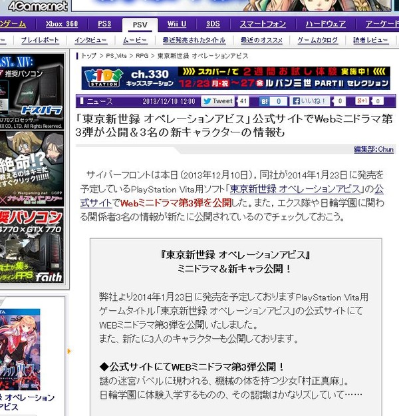Open the Faith GTX 770 PC ad
The image size is (399, 416).
[x=32, y=246]
